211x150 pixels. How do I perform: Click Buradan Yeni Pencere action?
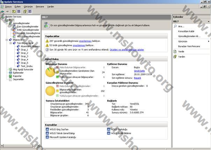coord(189,46)
